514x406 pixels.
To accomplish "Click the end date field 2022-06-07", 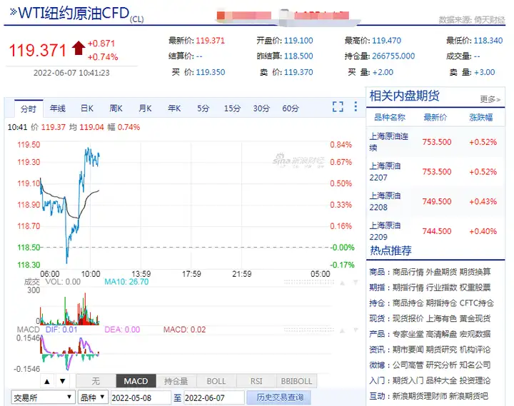I will (214, 398).
